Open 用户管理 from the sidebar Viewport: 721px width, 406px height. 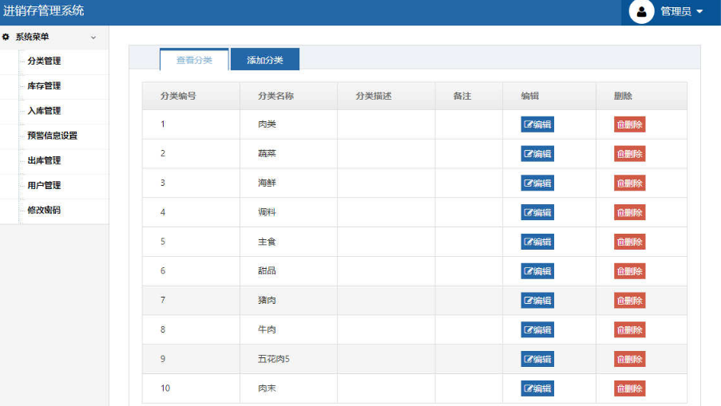pos(44,185)
